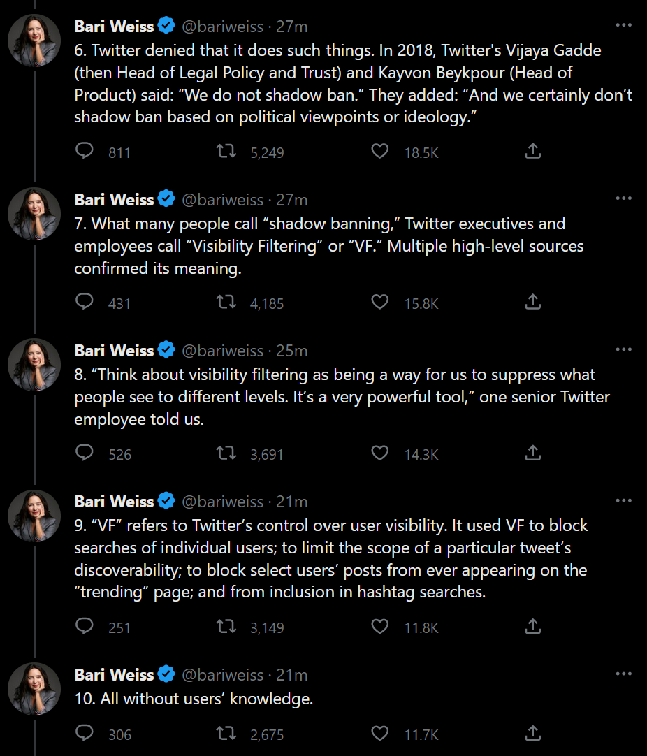Open the 21m timestamp on tweet 10
Screen dimensions: 647x756
[292, 675]
